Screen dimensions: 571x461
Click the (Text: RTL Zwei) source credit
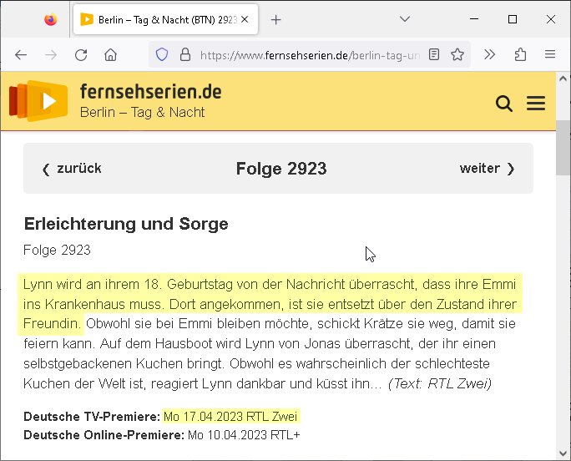440,383
